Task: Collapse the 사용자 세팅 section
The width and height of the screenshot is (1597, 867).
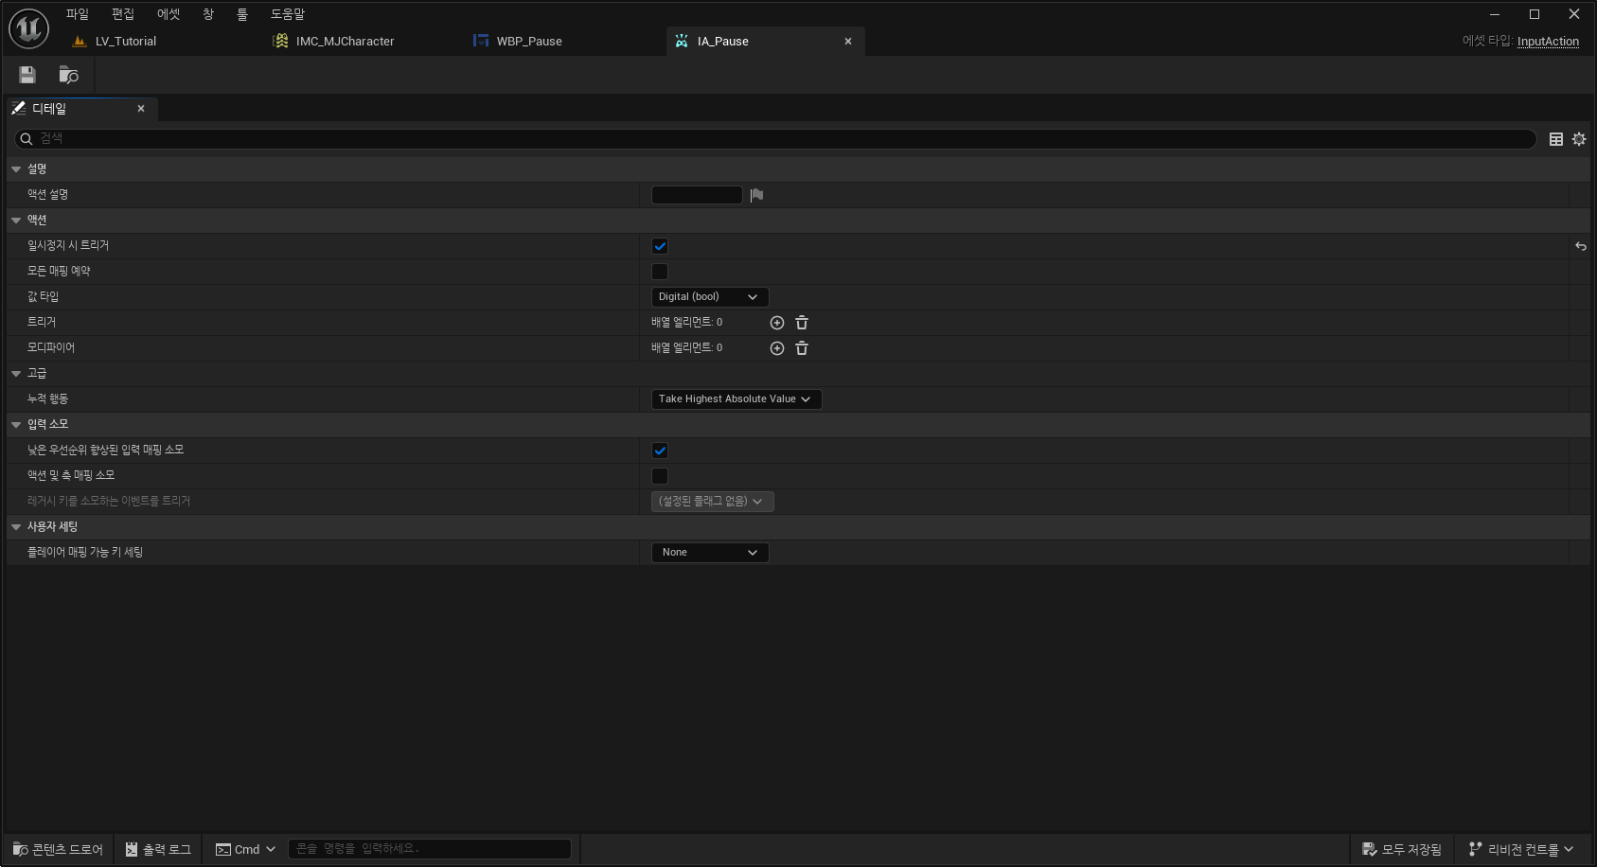Action: pos(16,527)
